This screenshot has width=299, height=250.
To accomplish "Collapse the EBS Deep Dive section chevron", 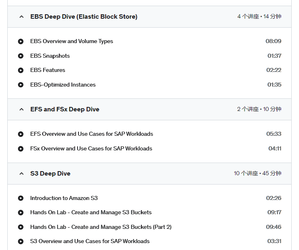I will click(x=22, y=17).
